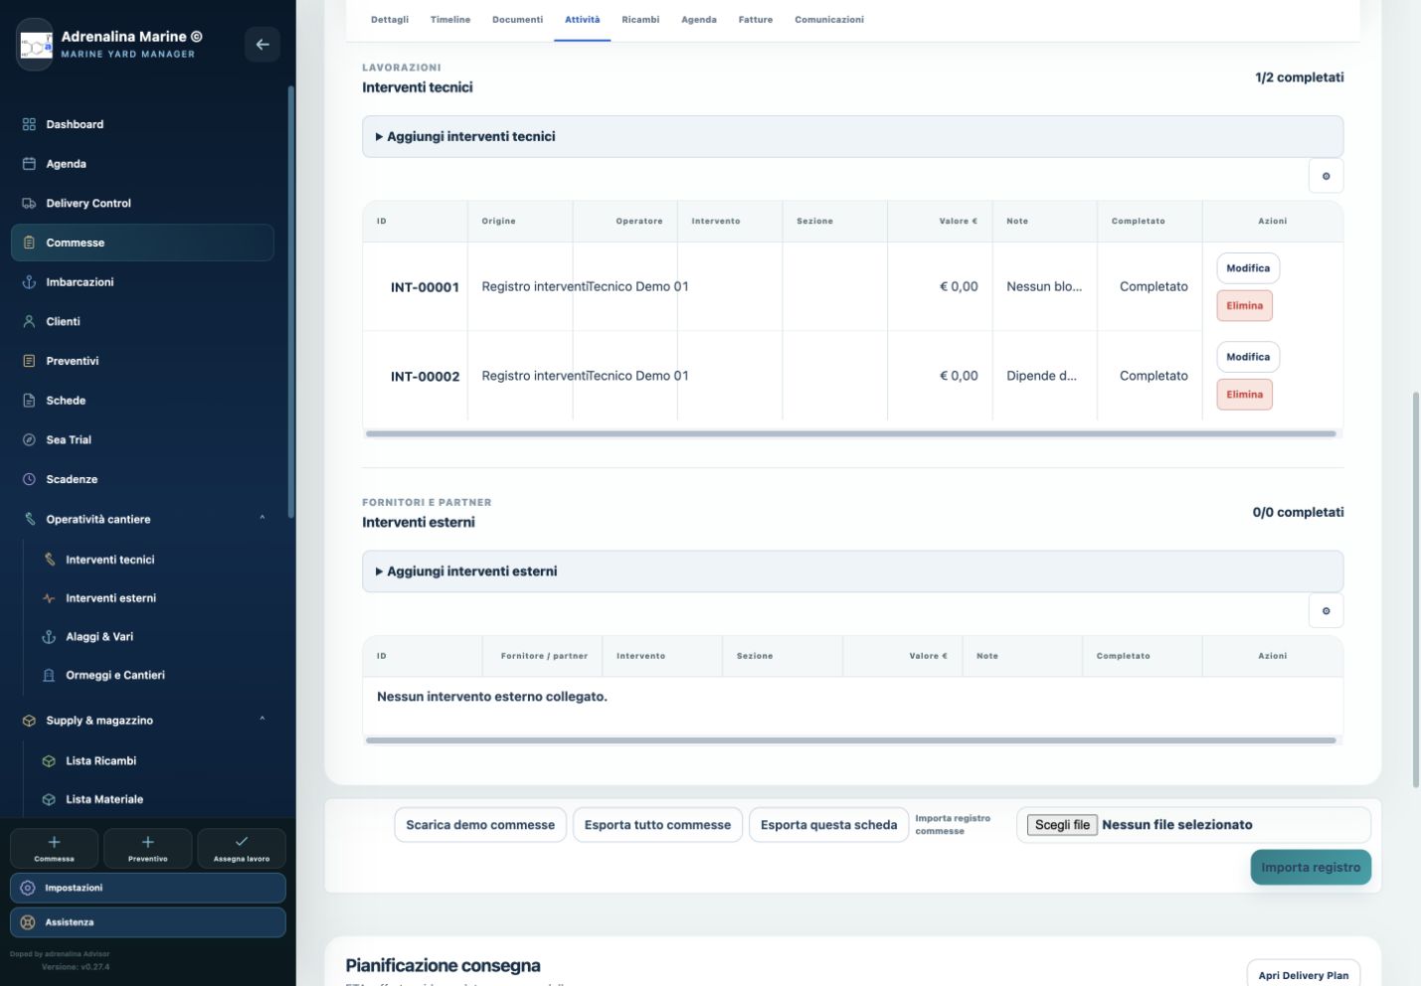Go to Delivery Control in sidebar
Image resolution: width=1421 pixels, height=986 pixels.
pos(142,203)
